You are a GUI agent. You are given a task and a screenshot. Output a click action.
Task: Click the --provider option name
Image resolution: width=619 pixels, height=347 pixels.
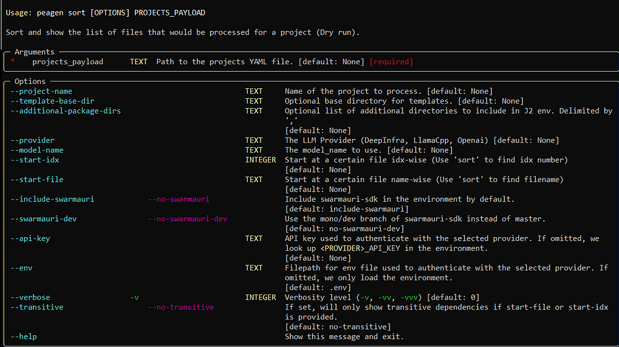pos(33,140)
